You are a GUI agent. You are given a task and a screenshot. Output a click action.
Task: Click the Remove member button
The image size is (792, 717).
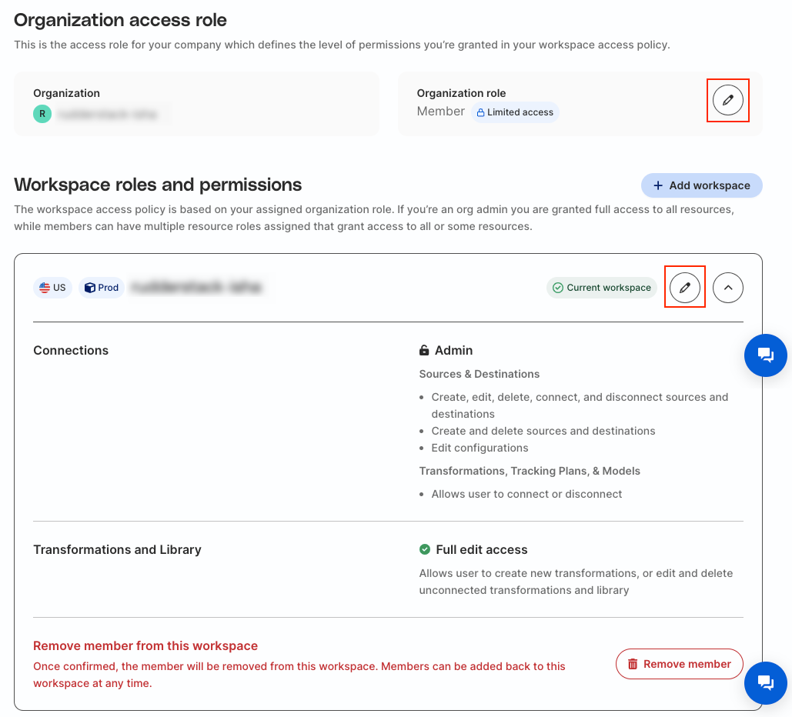pyautogui.click(x=679, y=664)
